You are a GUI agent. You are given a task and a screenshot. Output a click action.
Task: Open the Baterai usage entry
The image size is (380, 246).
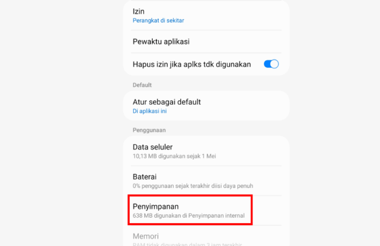(x=206, y=181)
